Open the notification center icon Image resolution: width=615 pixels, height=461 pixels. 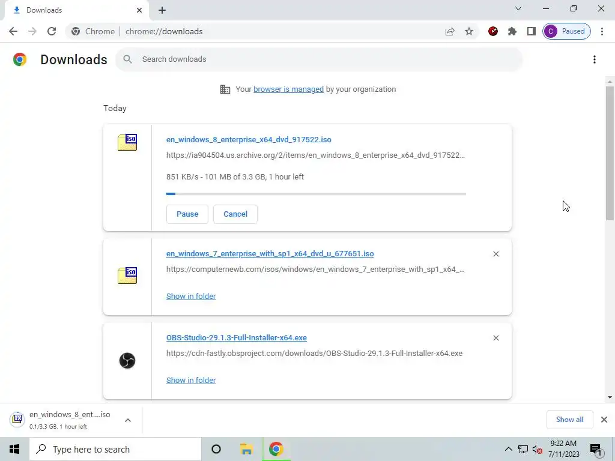point(595,449)
